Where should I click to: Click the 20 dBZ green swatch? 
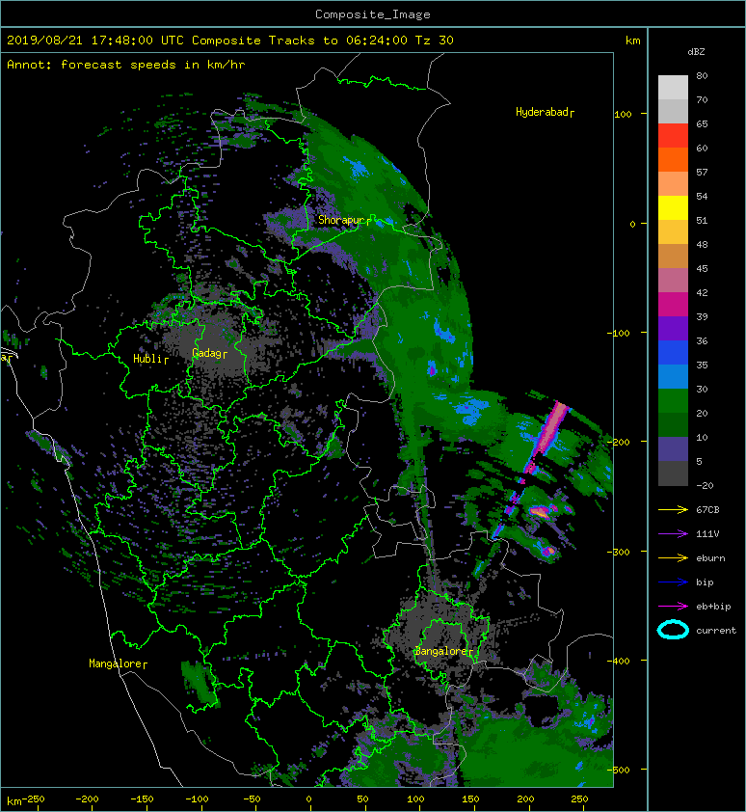673,424
